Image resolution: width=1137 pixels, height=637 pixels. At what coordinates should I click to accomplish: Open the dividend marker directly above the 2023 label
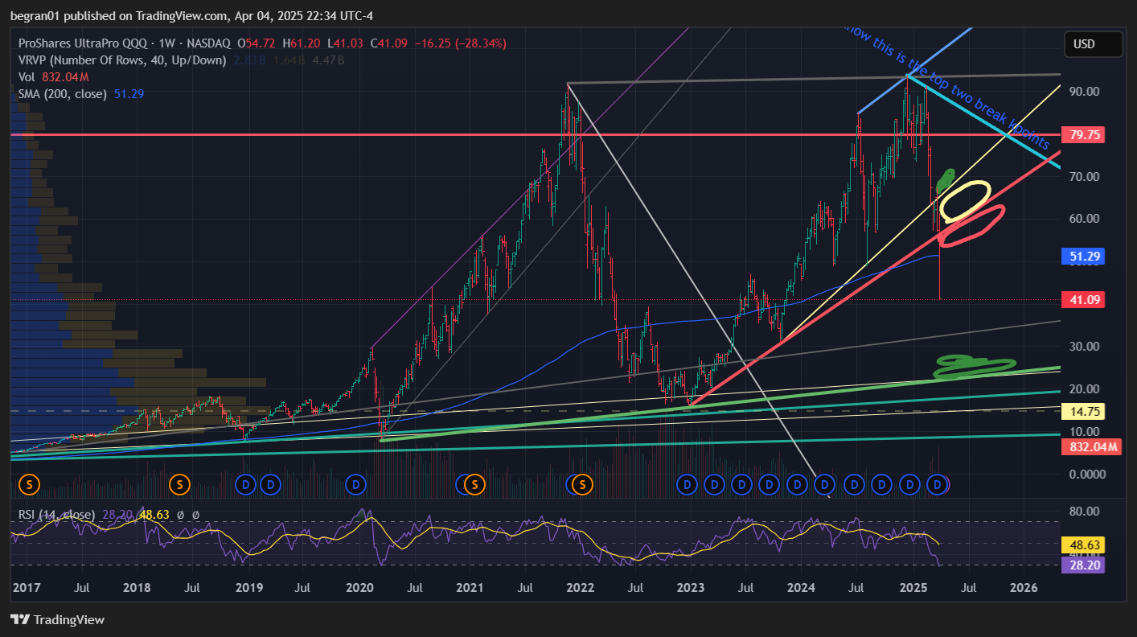pyautogui.click(x=687, y=484)
